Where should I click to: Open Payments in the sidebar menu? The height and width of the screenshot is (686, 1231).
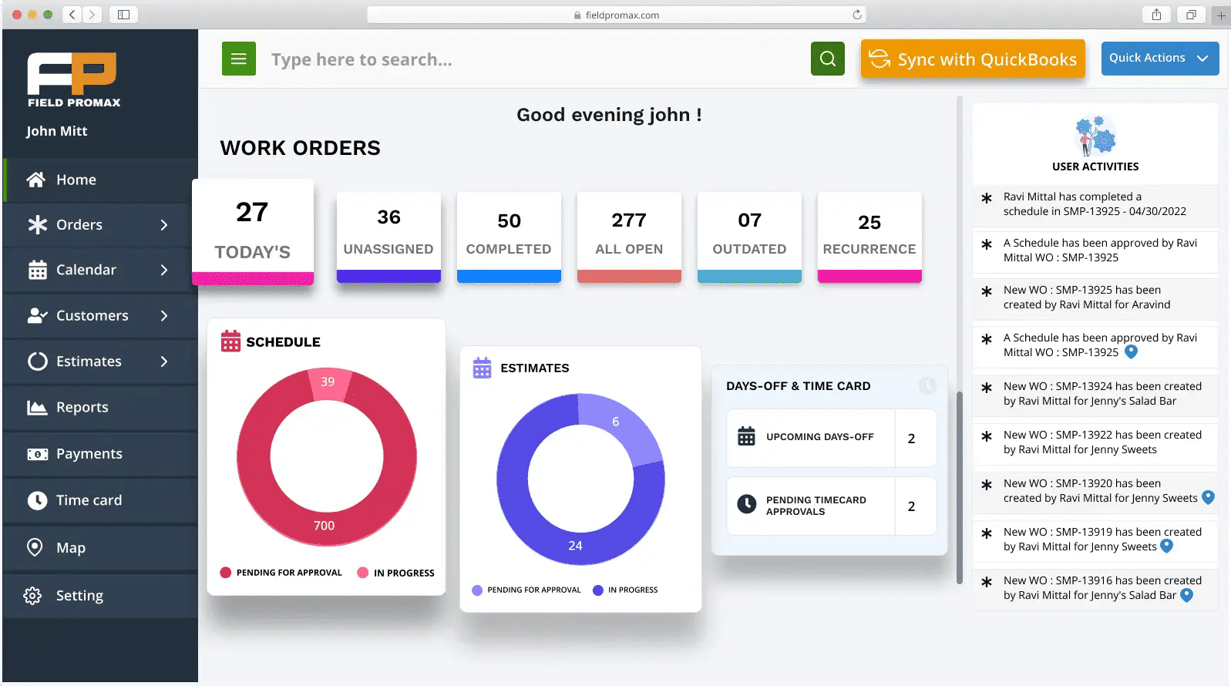click(x=100, y=454)
